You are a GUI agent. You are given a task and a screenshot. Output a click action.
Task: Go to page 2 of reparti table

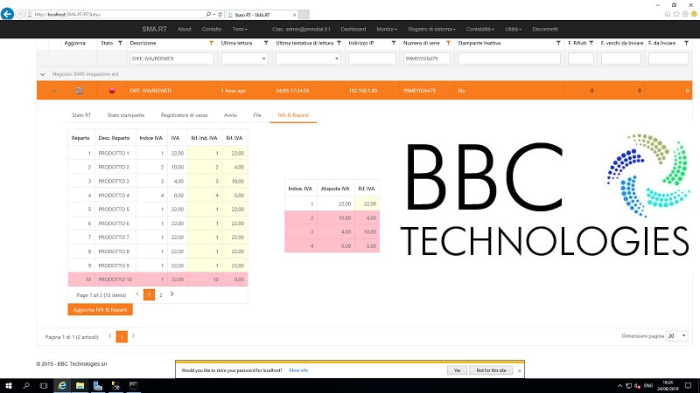point(161,295)
